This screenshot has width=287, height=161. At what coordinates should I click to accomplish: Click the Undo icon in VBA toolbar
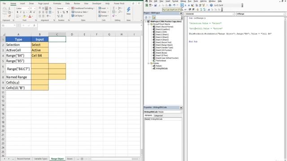174,5
